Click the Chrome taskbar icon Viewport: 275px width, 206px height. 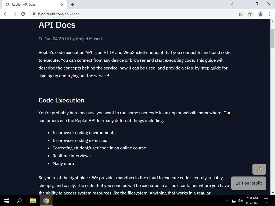point(46,201)
